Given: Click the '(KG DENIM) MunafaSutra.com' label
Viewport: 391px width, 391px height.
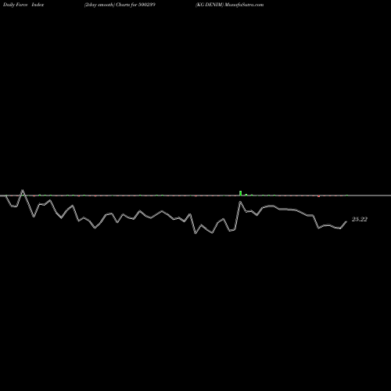Looking at the screenshot, I should coord(230,5).
